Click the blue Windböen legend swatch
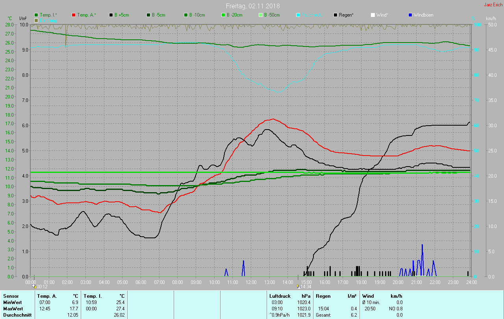The height and width of the screenshot is (319, 504). [410, 15]
